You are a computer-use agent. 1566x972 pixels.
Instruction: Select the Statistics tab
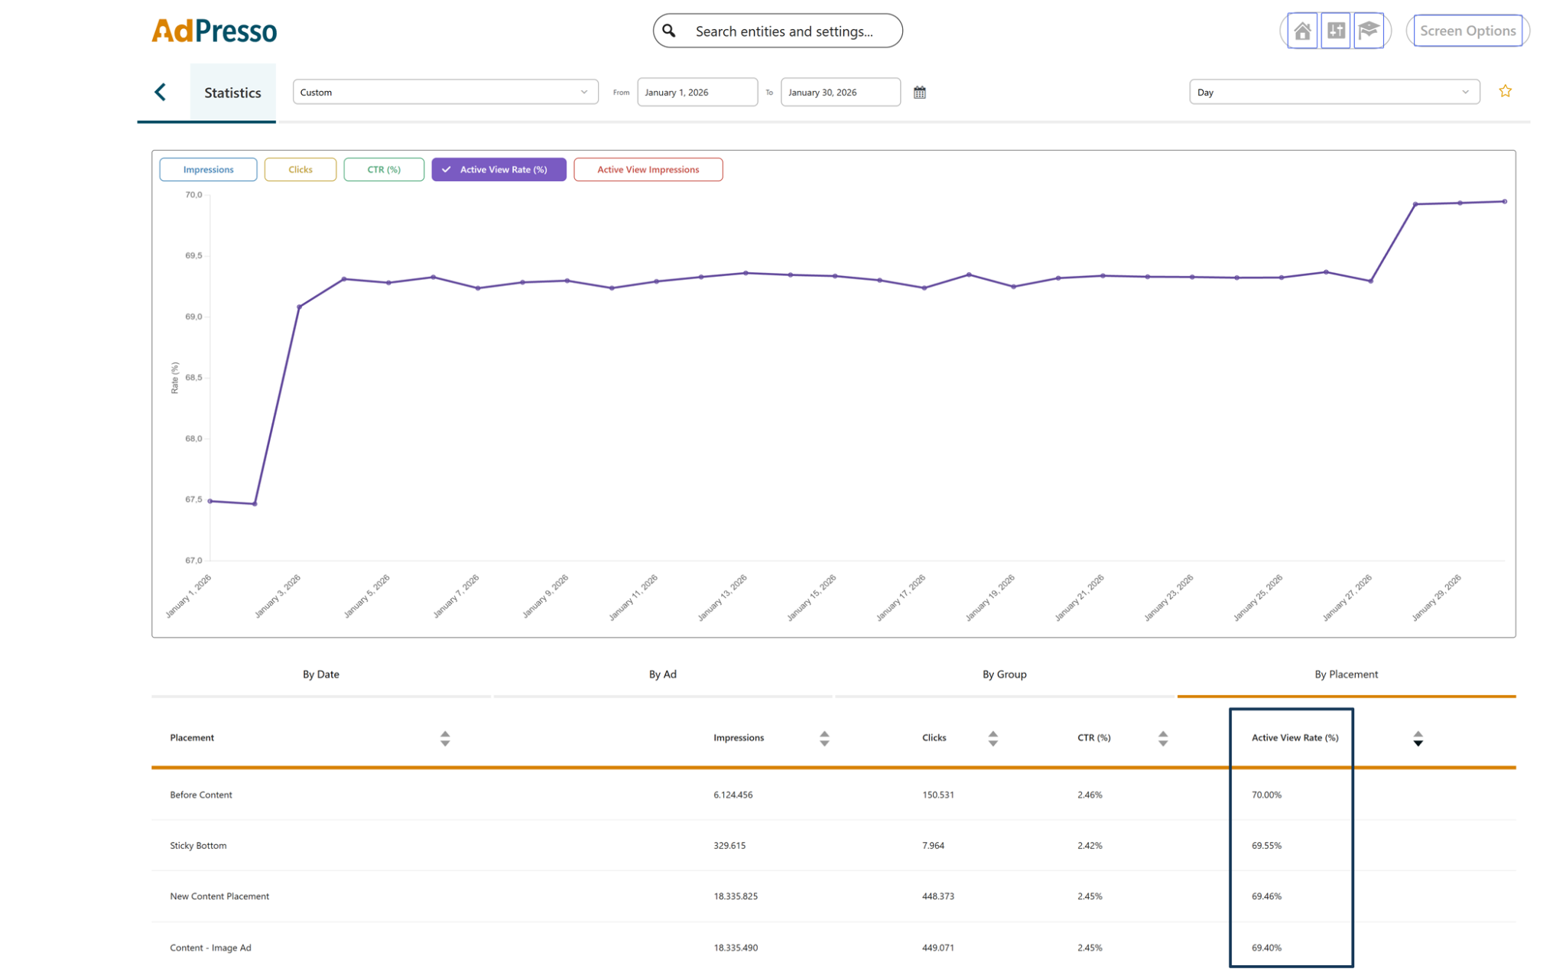[x=232, y=93]
